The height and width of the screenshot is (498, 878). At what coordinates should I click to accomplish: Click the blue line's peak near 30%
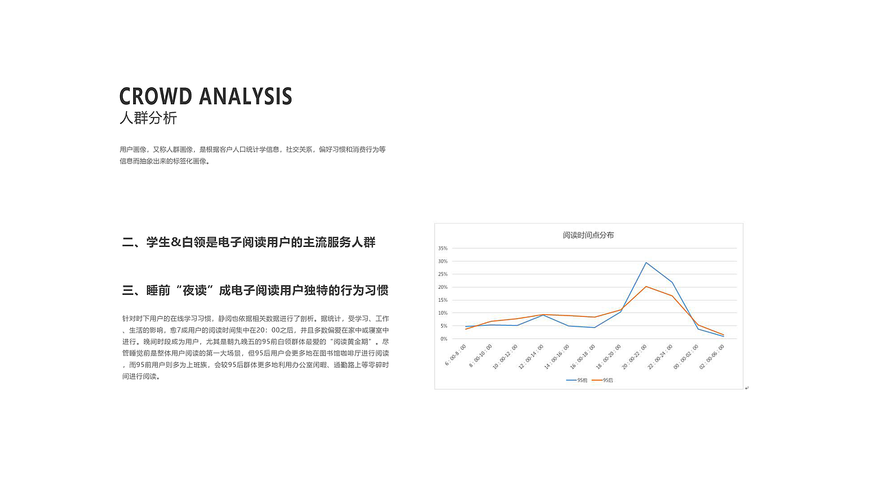646,263
